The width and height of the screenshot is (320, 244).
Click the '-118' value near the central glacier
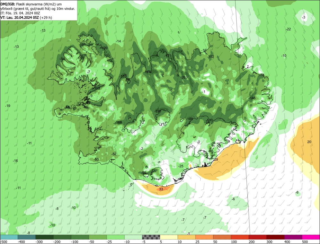pyautogui.click(x=158, y=111)
